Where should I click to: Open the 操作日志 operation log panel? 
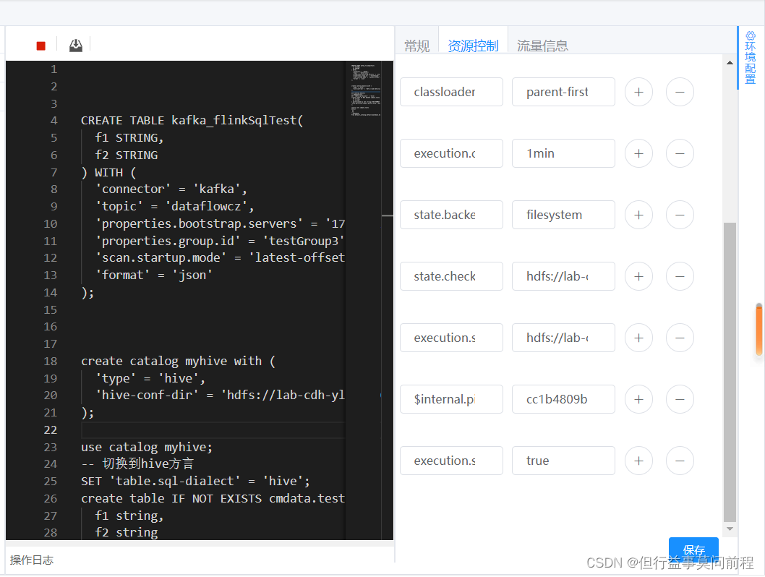pyautogui.click(x=32, y=560)
